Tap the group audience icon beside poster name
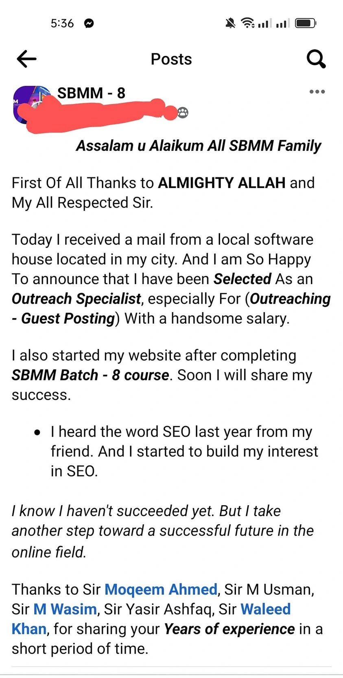This screenshot has width=343, height=678. point(183,113)
